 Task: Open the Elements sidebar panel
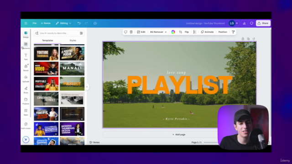click(26, 46)
